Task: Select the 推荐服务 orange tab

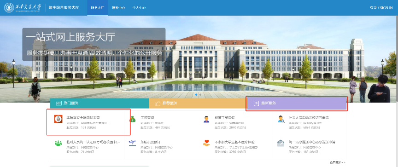Action: click(x=198, y=103)
